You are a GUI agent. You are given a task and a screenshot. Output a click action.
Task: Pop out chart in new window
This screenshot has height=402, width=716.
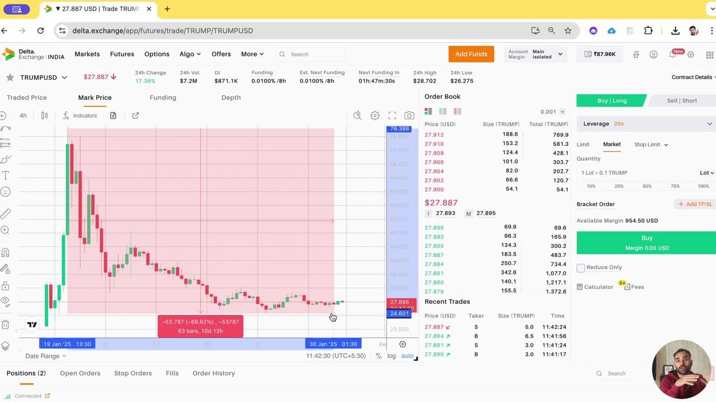135,116
